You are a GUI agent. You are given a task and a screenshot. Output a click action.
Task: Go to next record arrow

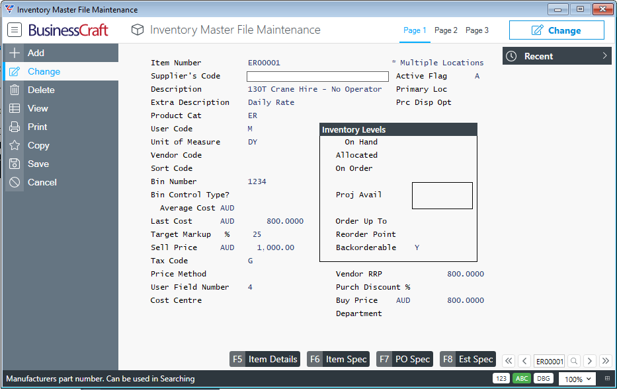(589, 361)
